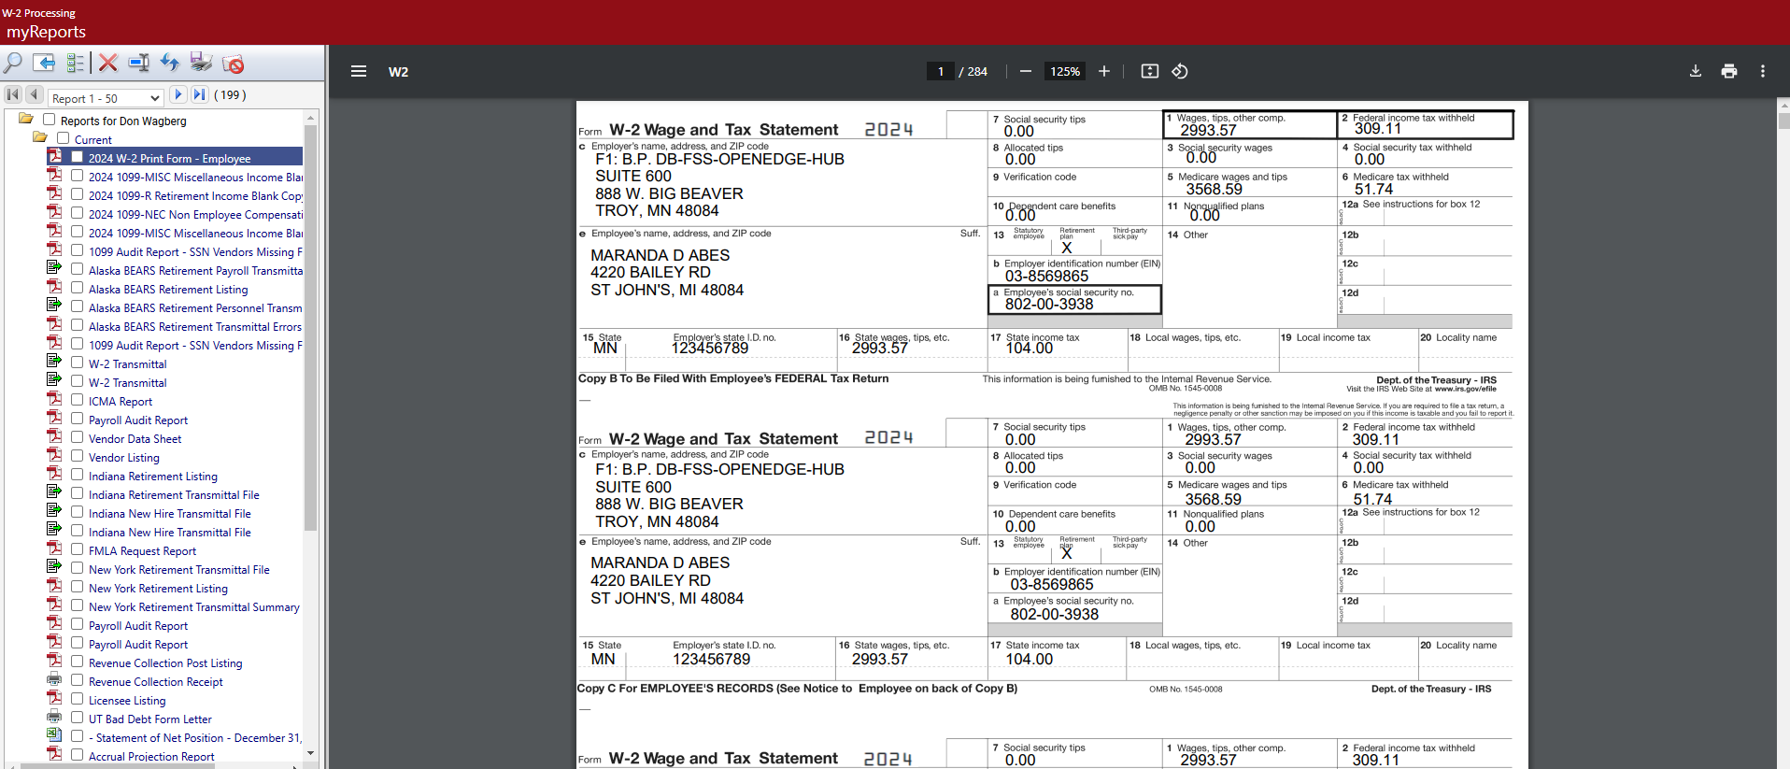Click printer icon beside Revenue Collection Receipt
This screenshot has width=1790, height=769.
click(x=55, y=680)
